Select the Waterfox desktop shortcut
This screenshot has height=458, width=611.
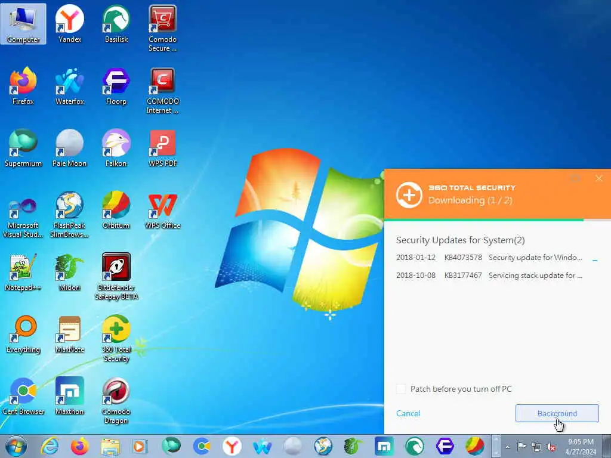[70, 86]
